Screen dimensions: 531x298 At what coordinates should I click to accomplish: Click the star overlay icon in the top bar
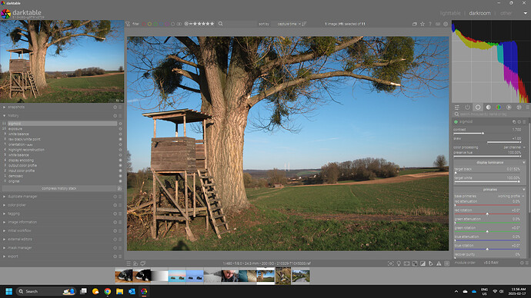point(422,24)
